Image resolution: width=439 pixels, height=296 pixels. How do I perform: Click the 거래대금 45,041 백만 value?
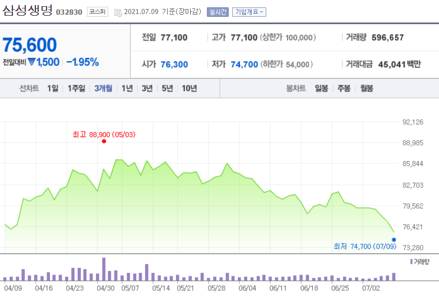400,65
